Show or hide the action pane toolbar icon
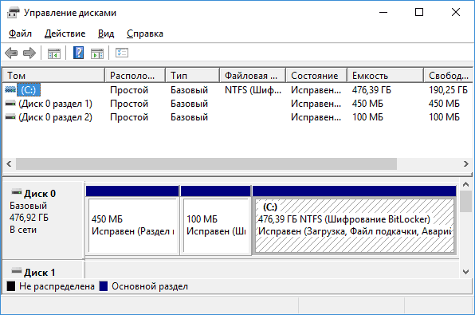This screenshot has height=315, width=475. click(97, 53)
